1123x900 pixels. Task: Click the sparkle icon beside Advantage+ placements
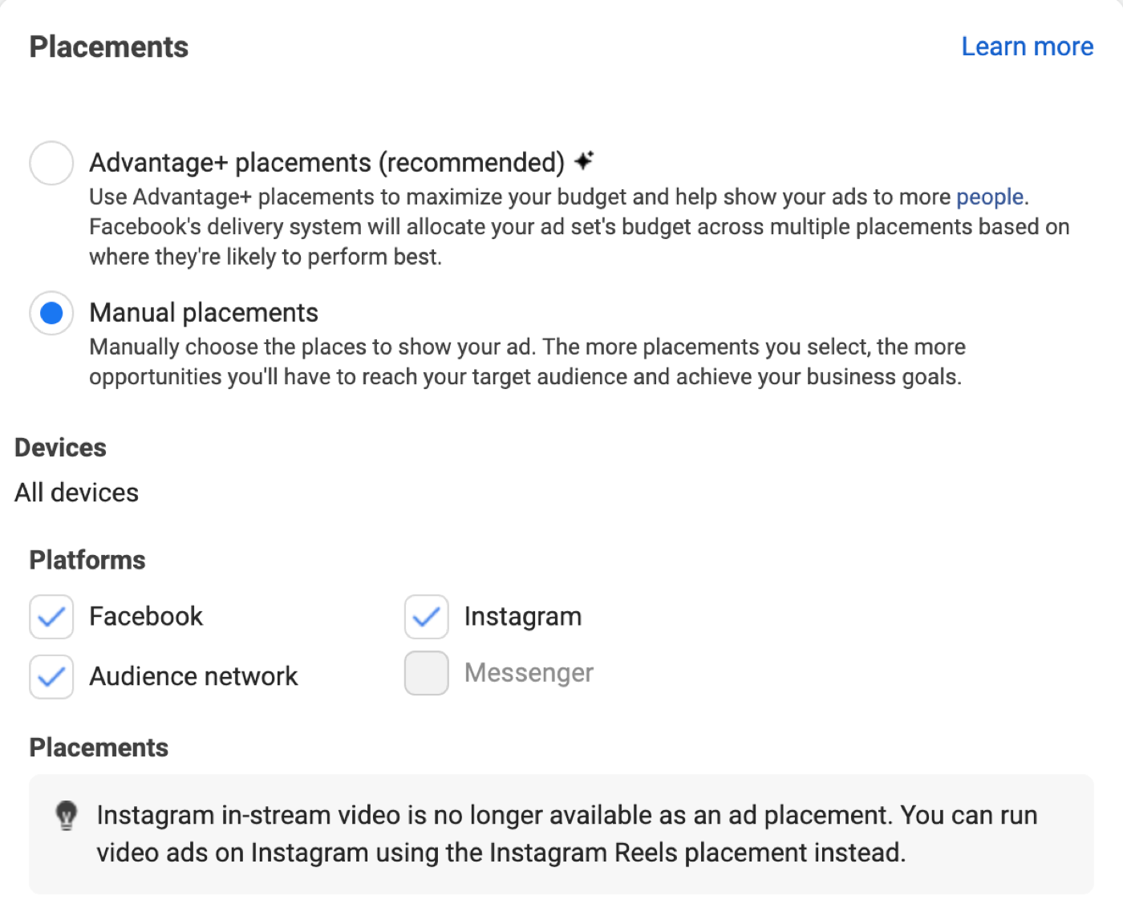click(585, 160)
